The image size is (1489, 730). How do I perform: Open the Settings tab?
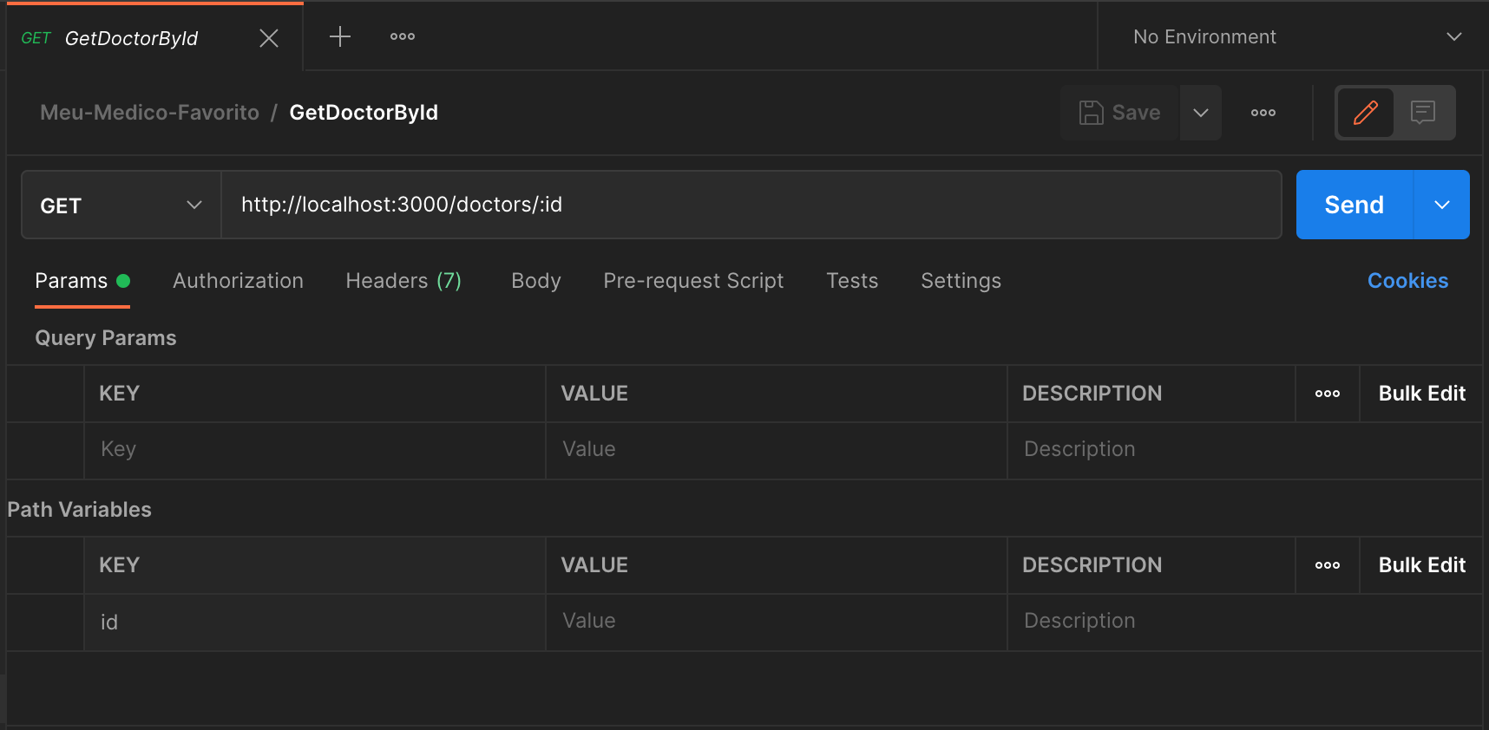(961, 281)
